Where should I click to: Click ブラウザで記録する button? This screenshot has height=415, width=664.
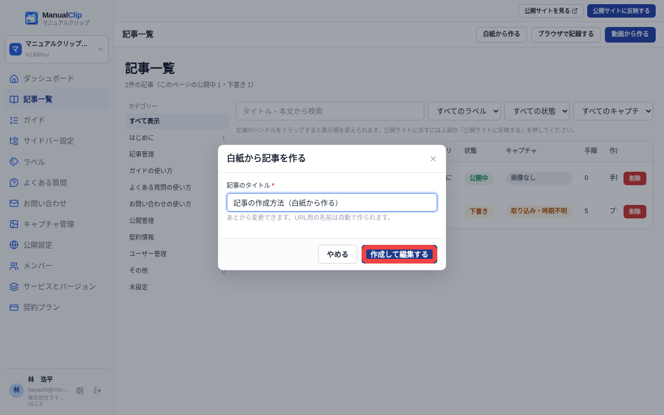coord(566,35)
